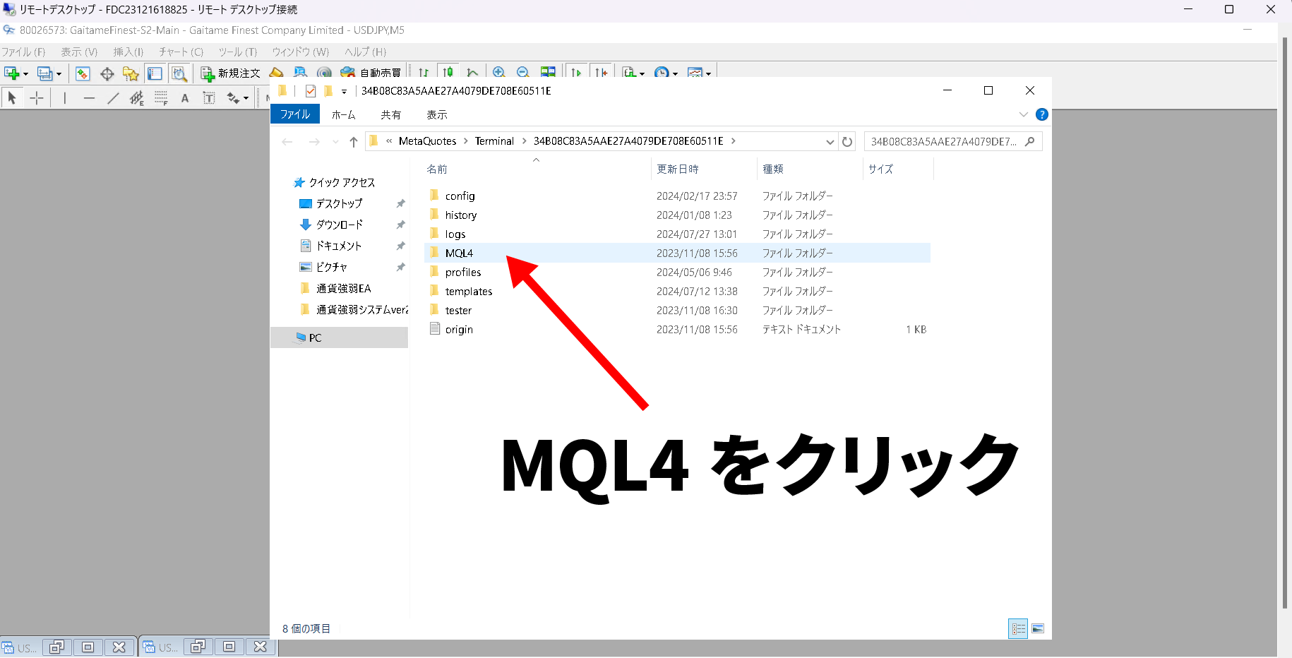
Task: Select the Text label 'A' drawing tool
Action: pos(185,98)
